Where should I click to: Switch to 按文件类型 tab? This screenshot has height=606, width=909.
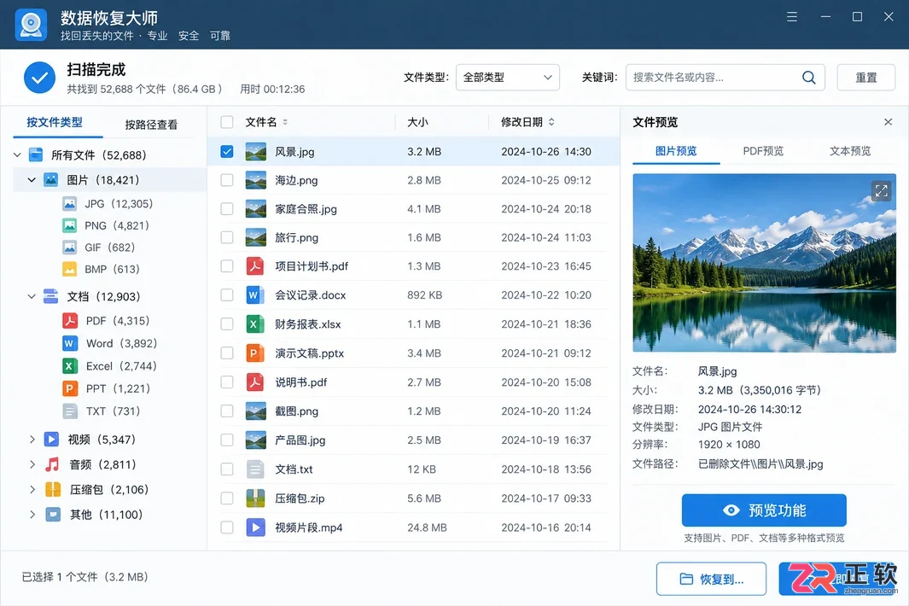55,122
